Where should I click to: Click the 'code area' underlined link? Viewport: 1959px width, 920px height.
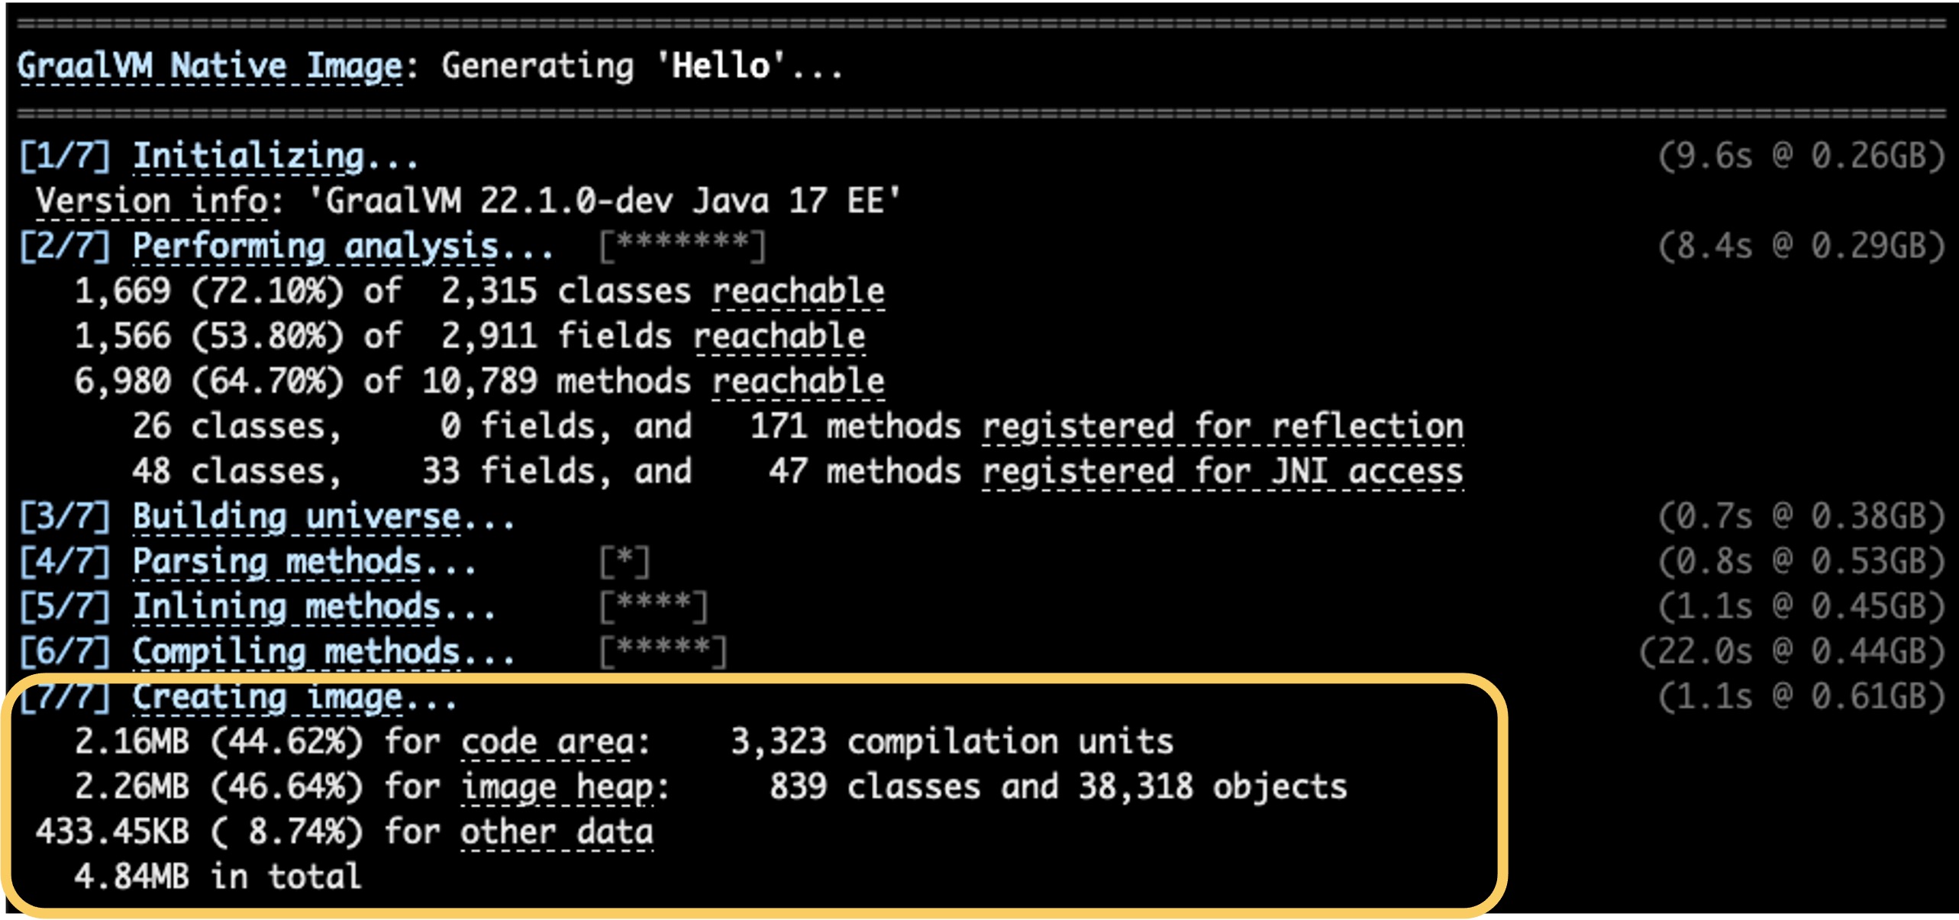point(546,742)
